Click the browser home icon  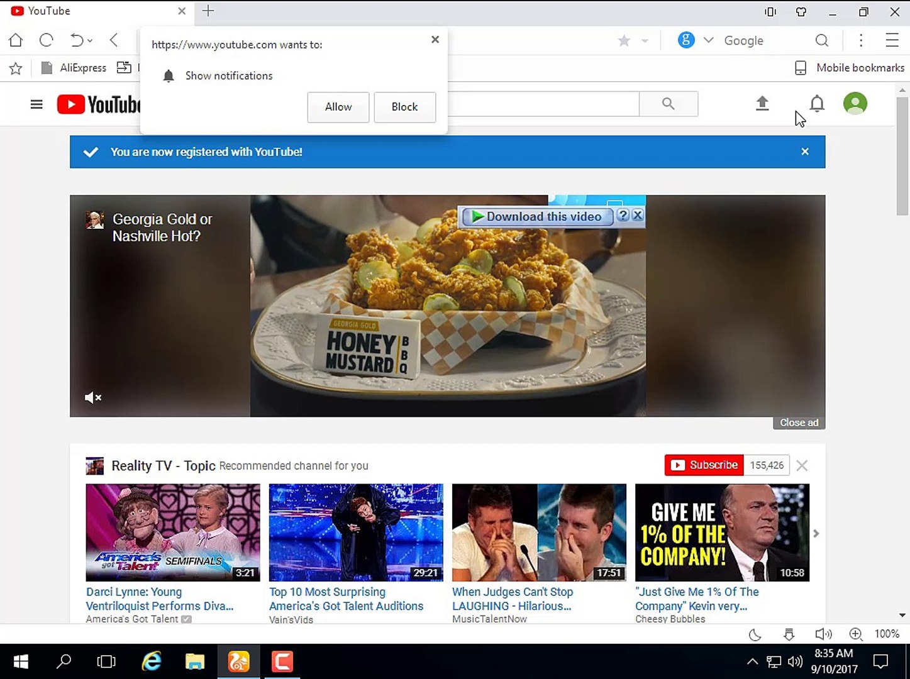[x=16, y=40]
